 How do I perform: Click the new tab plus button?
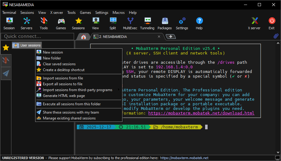pos(171,36)
